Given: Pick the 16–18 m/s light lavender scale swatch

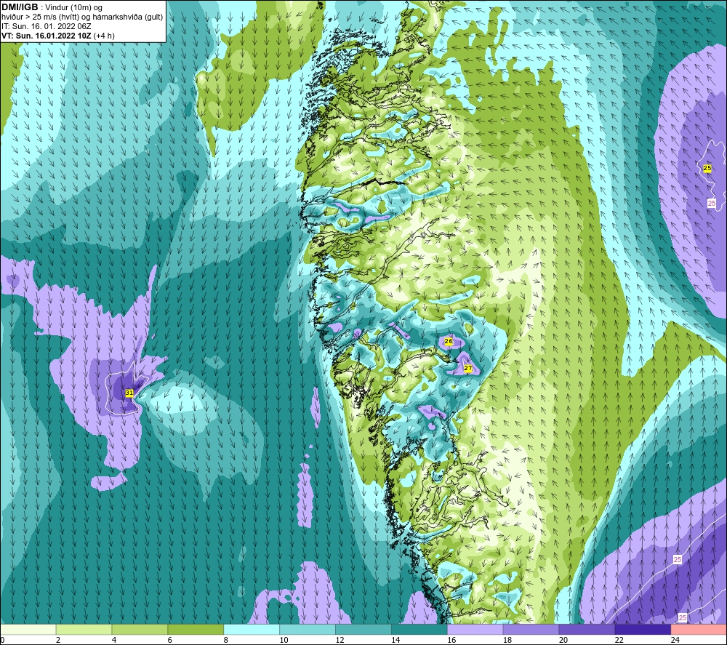Looking at the screenshot, I should click(475, 629).
